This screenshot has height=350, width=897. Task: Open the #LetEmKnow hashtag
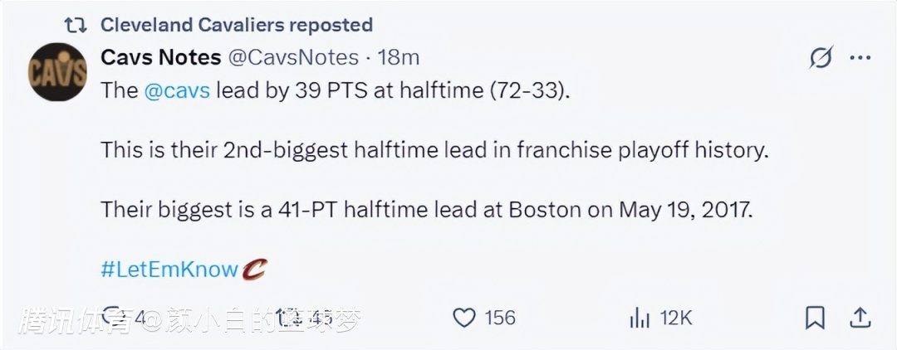[169, 270]
